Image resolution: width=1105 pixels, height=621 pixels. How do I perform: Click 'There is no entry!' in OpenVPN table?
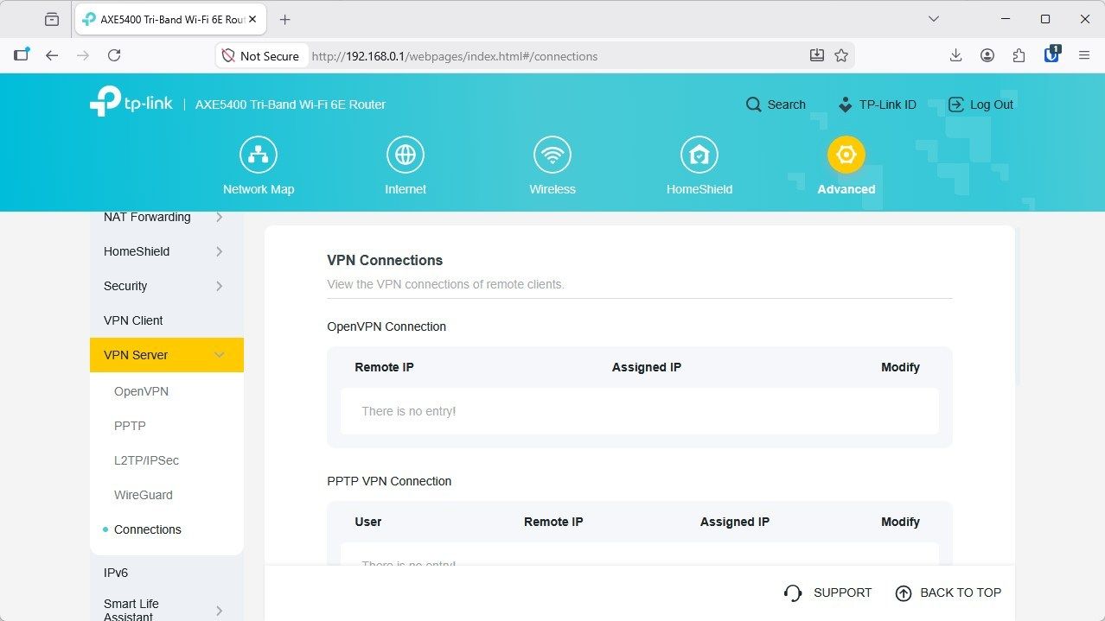pyautogui.click(x=409, y=411)
